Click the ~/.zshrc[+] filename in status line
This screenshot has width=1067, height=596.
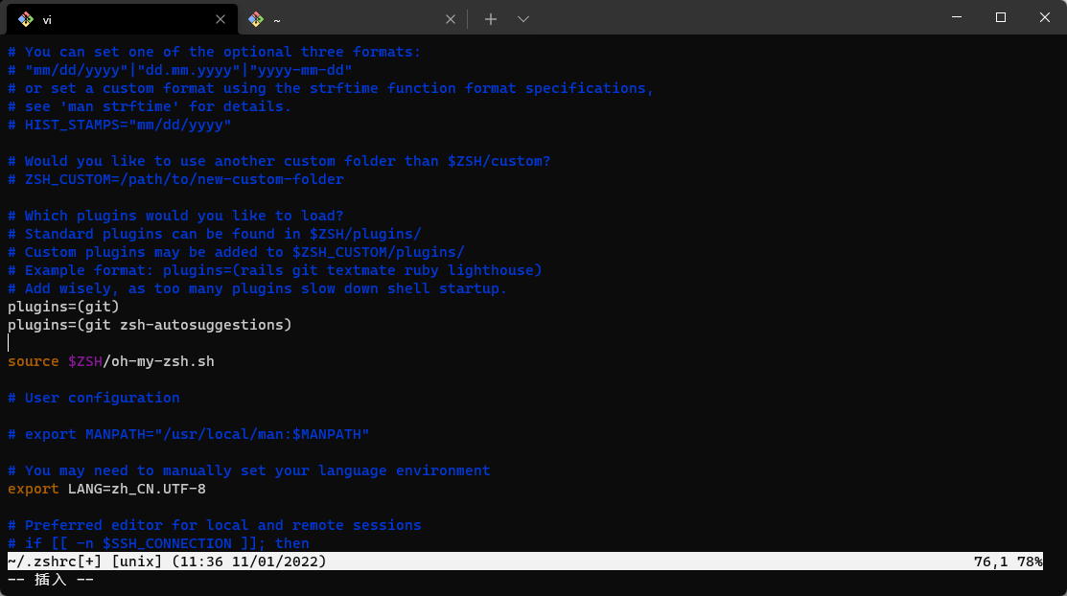pyautogui.click(x=55, y=562)
